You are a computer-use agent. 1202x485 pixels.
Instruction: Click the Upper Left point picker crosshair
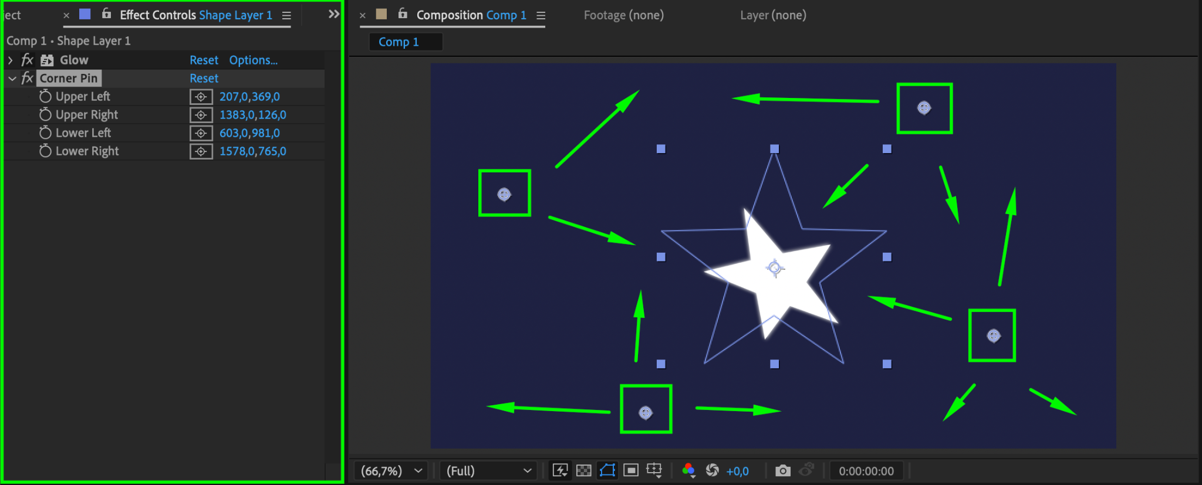[201, 97]
